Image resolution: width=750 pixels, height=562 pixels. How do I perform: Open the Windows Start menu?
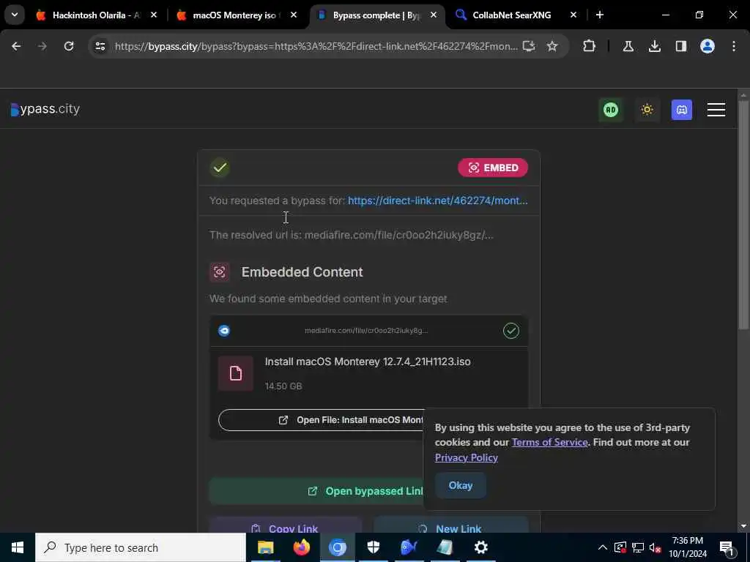pyautogui.click(x=18, y=547)
